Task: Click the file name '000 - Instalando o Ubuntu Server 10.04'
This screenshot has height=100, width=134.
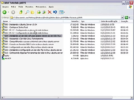Action: click(21, 24)
